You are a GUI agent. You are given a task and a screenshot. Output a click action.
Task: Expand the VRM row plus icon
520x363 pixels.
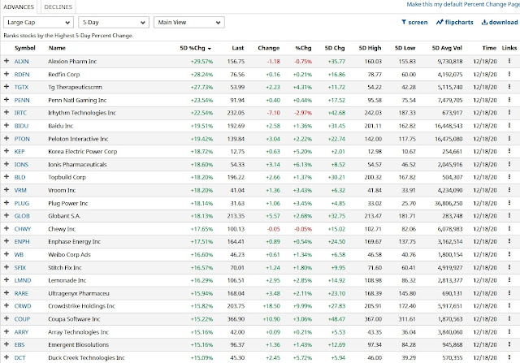[6, 190]
